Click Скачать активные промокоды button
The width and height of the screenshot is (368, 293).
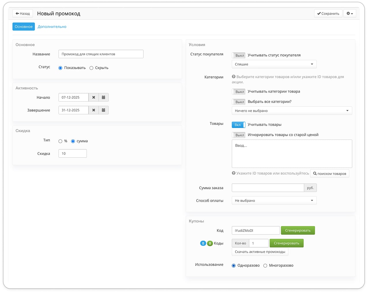(260, 252)
